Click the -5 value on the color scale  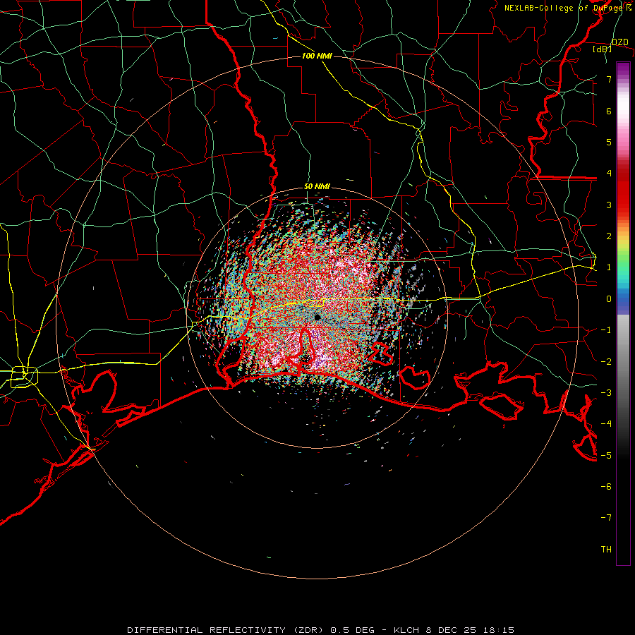(606, 456)
